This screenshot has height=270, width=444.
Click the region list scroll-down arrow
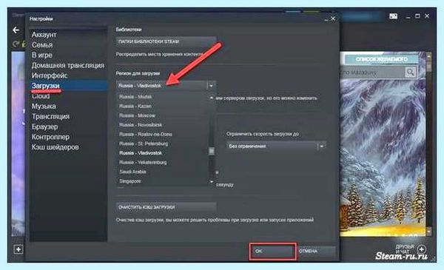tap(211, 181)
